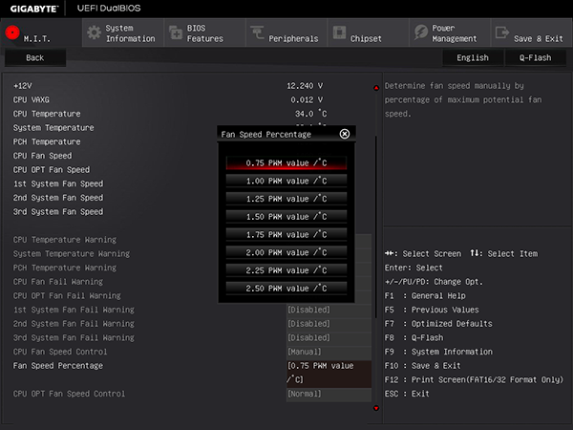Click the Chipset tab icon
This screenshot has height=430, width=573.
[339, 32]
